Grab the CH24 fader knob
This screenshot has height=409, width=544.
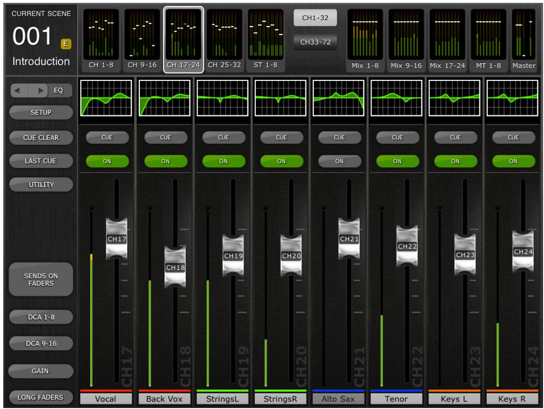tap(523, 252)
